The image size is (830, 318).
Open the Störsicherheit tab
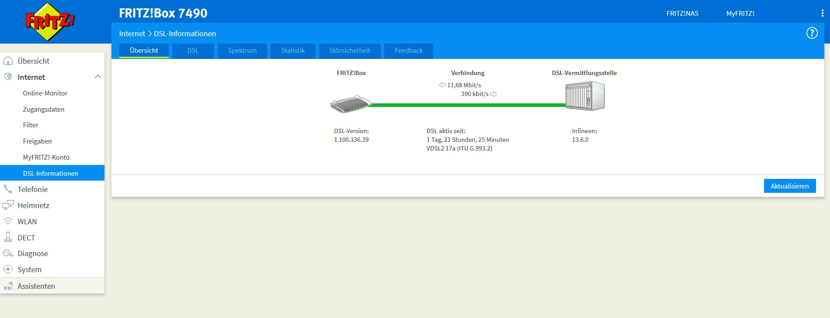click(x=350, y=51)
